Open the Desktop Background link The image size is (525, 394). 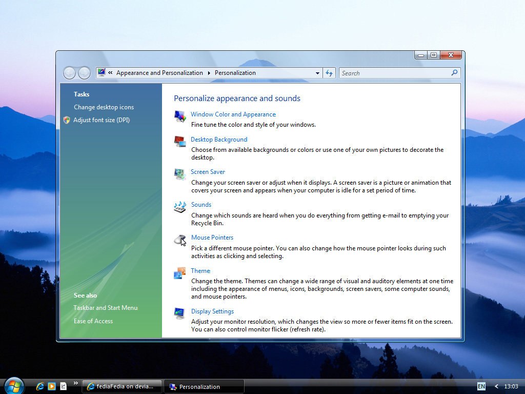pyautogui.click(x=219, y=140)
